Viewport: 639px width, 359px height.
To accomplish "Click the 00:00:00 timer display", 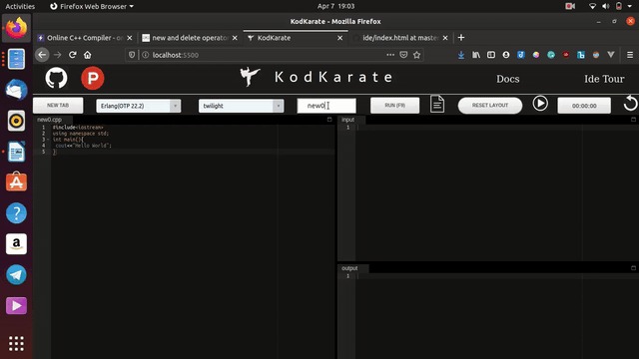I will (584, 106).
